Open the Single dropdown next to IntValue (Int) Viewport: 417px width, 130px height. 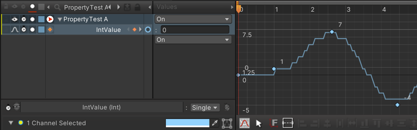pos(205,108)
